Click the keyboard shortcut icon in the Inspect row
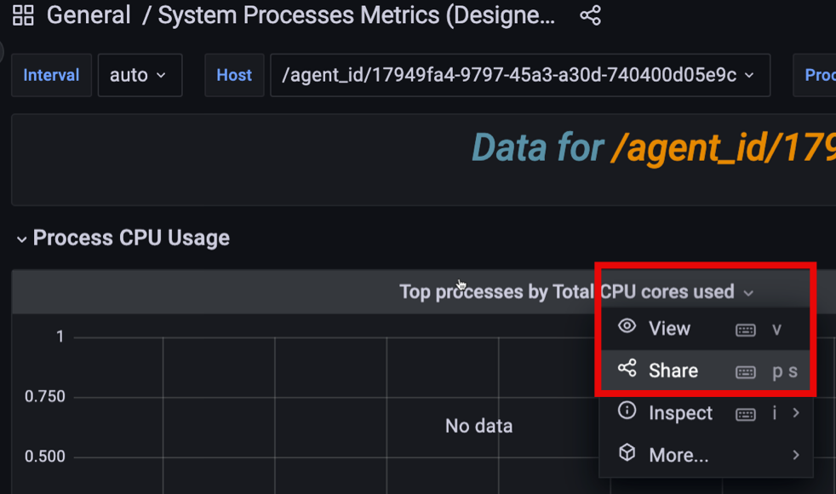The image size is (836, 494). 746,414
